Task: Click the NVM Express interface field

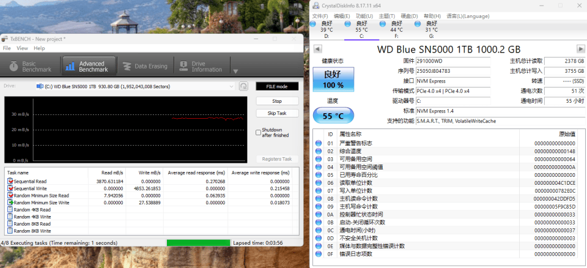Action: [452, 81]
